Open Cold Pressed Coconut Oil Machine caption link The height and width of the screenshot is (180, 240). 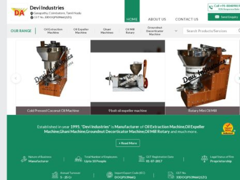pyautogui.click(x=53, y=110)
